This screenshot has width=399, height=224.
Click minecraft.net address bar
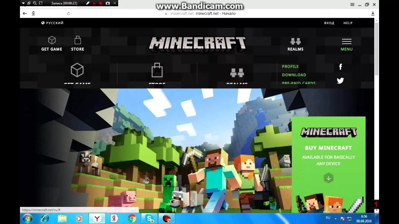(199, 14)
